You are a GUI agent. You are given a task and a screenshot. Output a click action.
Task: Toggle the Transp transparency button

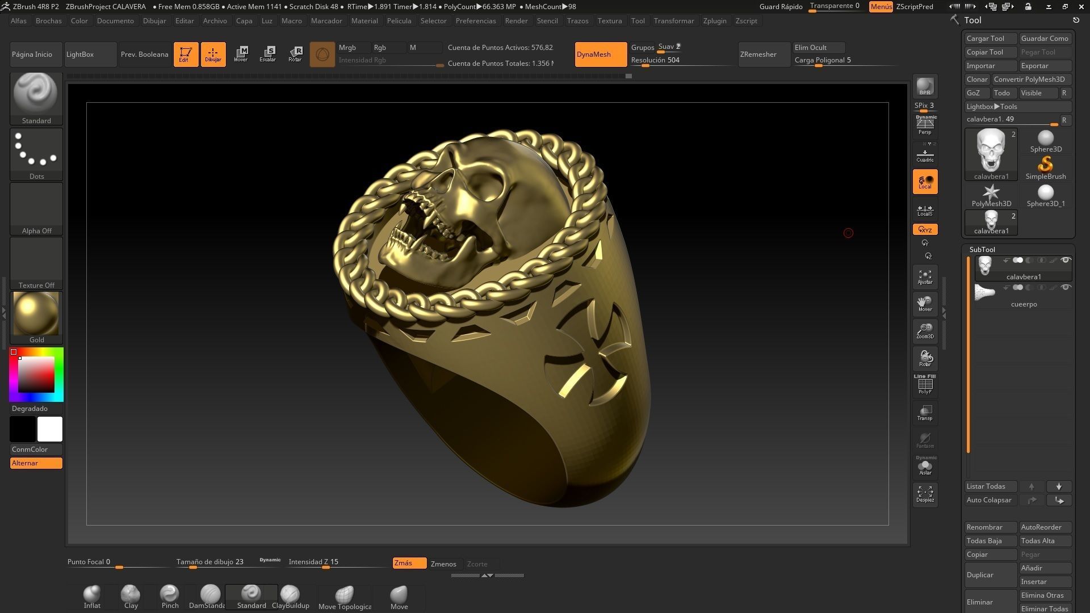point(925,413)
